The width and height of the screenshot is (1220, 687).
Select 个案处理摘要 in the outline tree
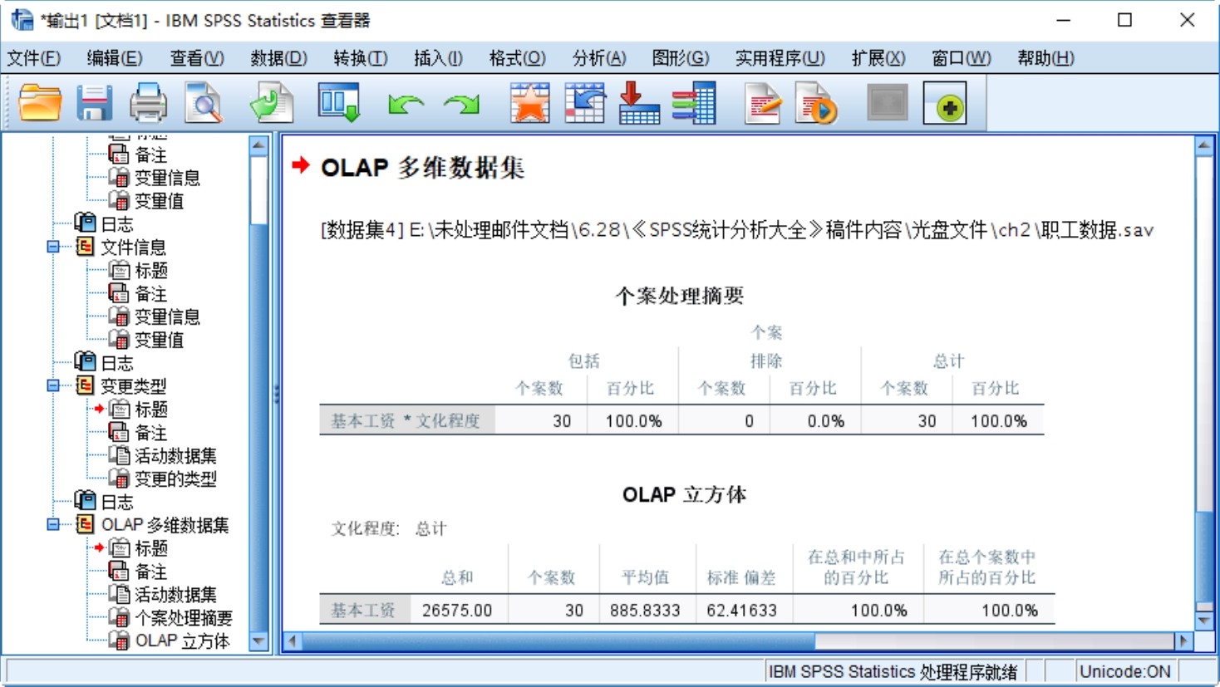point(184,617)
